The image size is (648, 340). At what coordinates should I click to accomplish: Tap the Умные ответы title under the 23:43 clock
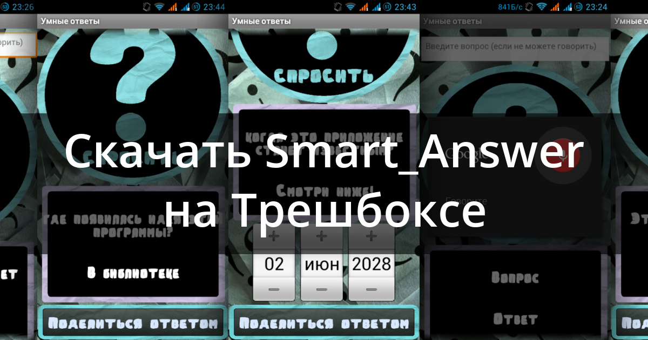coord(261,21)
